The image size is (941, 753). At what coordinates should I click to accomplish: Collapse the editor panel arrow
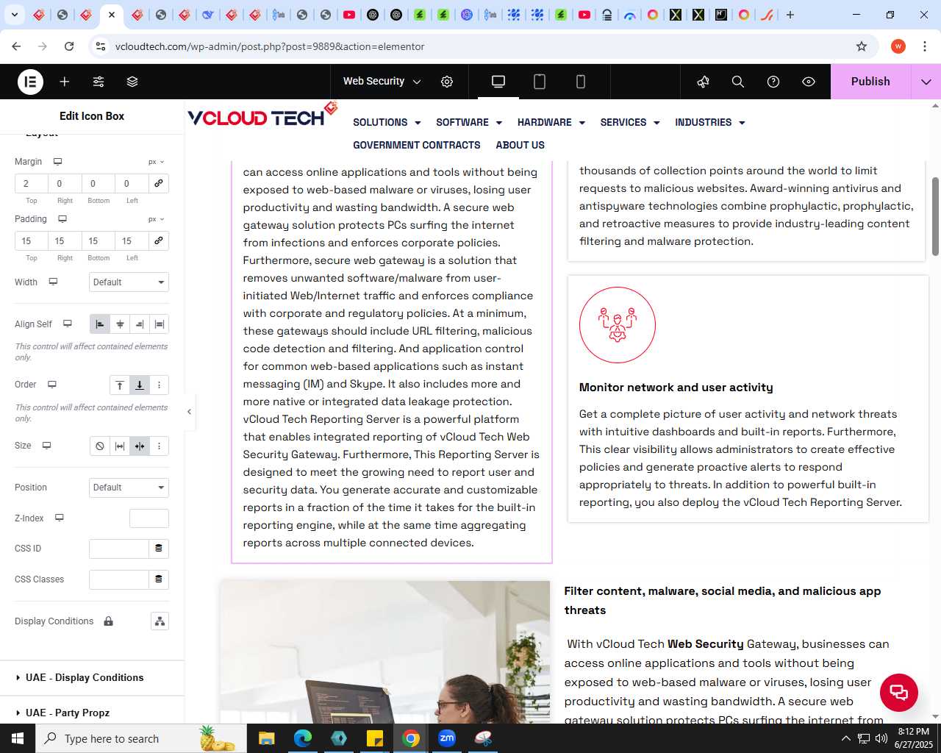pos(189,412)
